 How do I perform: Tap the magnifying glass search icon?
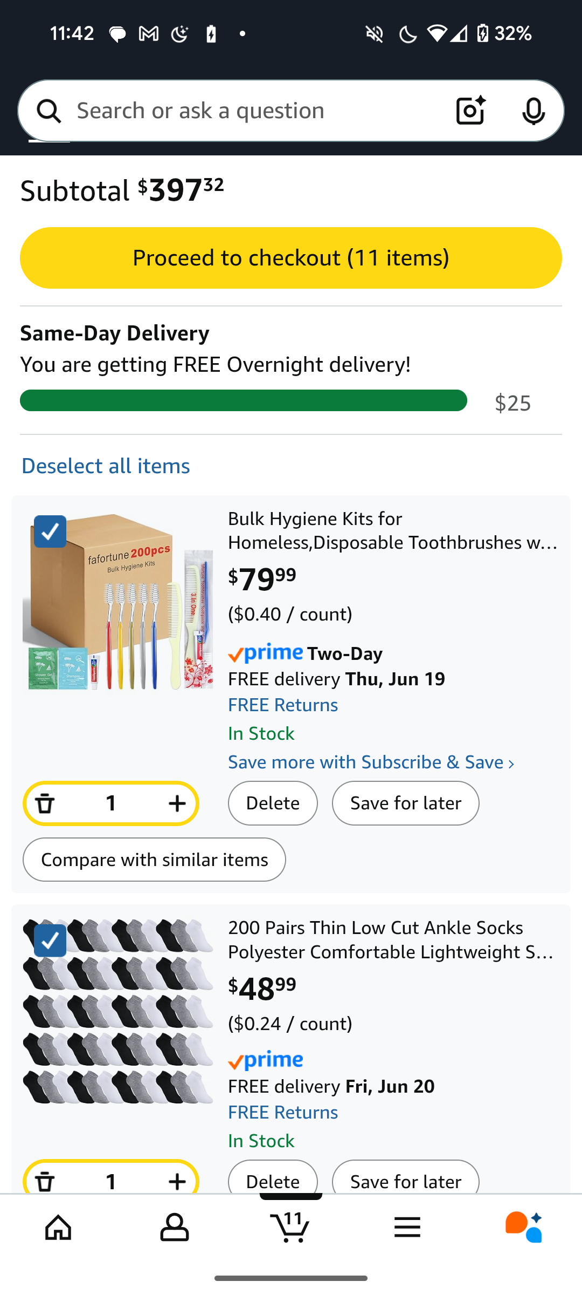coord(49,111)
